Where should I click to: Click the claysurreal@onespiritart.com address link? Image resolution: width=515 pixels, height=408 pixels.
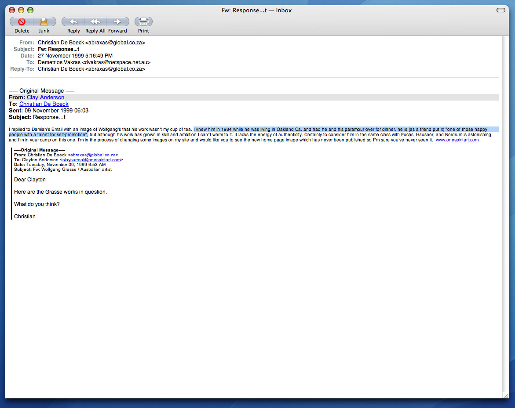[x=91, y=160]
